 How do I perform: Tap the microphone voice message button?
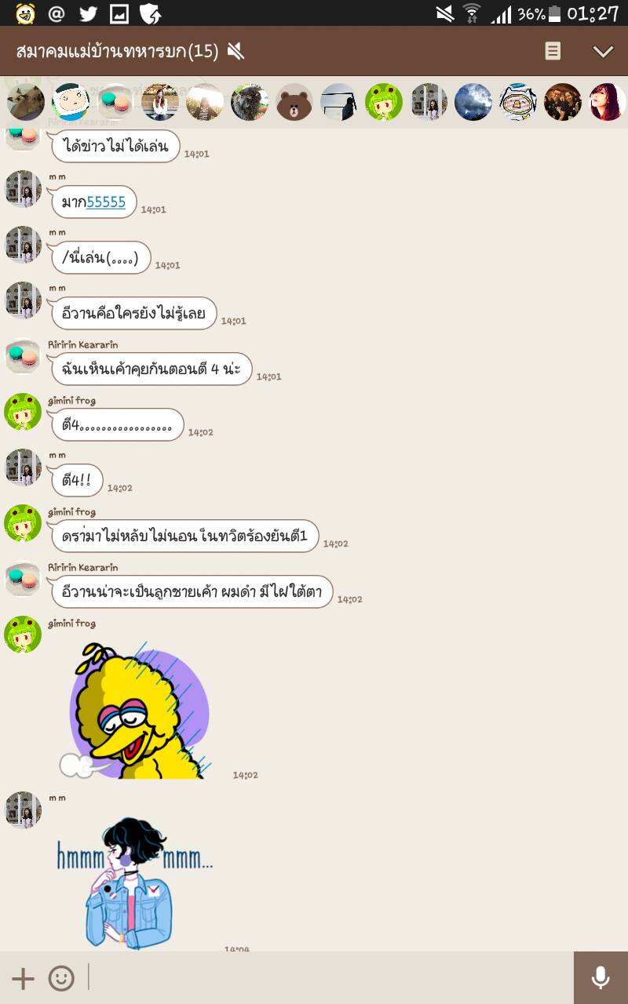(x=601, y=977)
